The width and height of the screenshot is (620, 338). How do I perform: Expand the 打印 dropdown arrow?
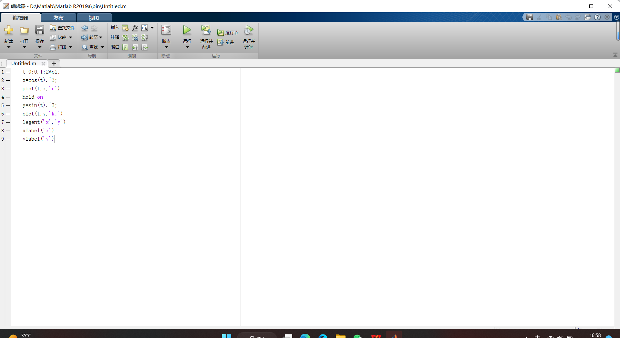pos(70,47)
